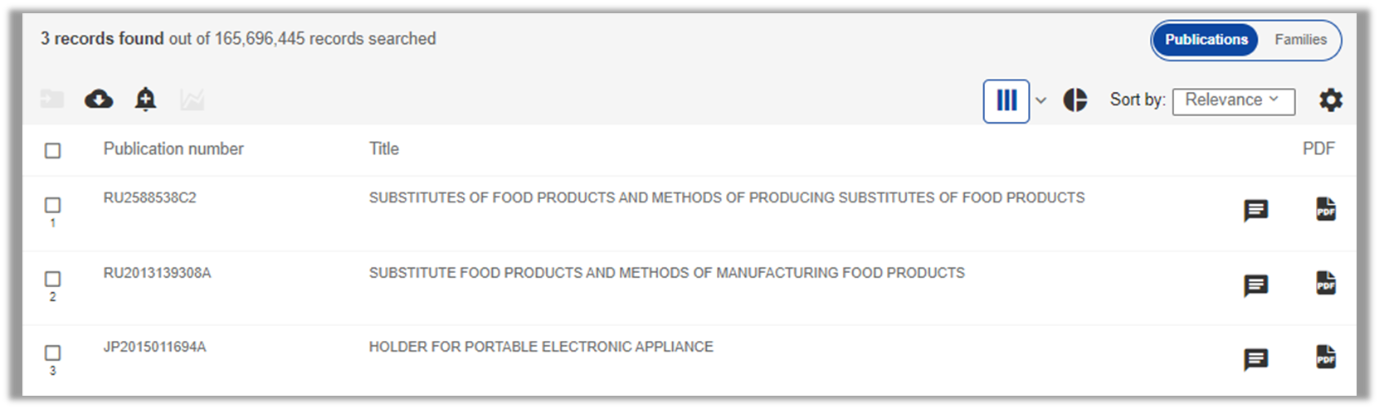Screen dimensions: 1379x409
Task: Click the cloud download icon
Action: 99,100
